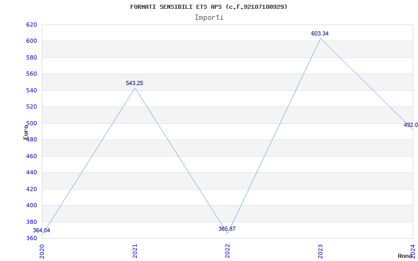
Task: Click the 2024 data label beginning 492.0
Action: 411,125
